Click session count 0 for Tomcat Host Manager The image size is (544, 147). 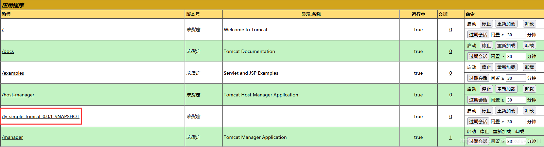pyautogui.click(x=451, y=95)
